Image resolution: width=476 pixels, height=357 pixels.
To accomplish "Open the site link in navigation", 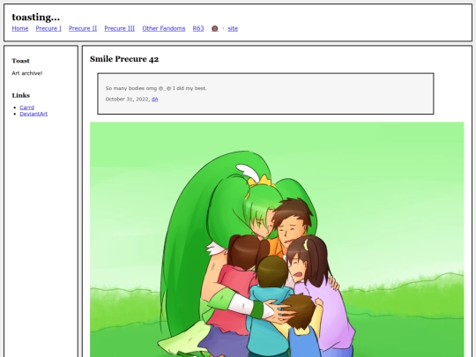I will (x=233, y=28).
